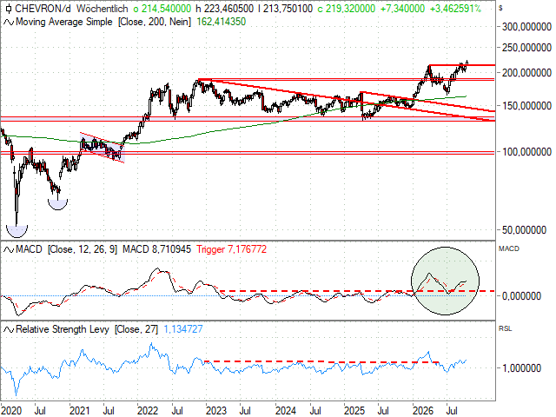
Task: Click the half-circle marker at the 2020 low
Action: coord(17,231)
